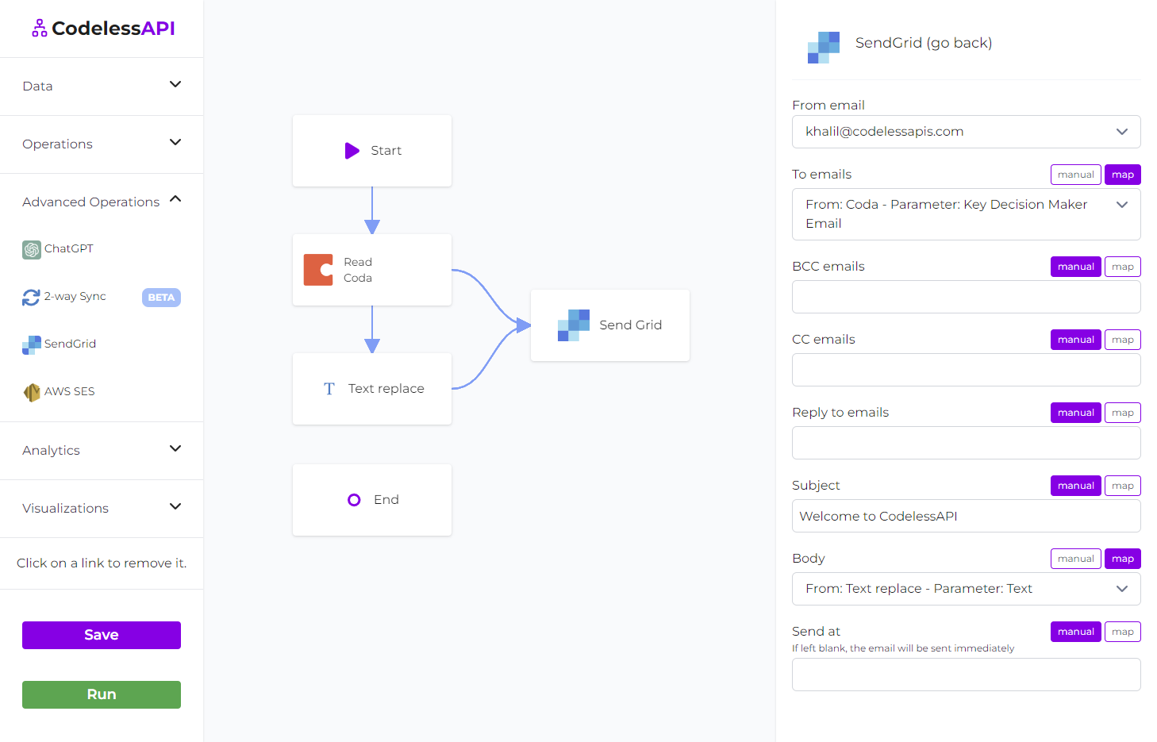The image size is (1157, 742).
Task: Open the To emails mapping dropdown
Action: pyautogui.click(x=966, y=214)
